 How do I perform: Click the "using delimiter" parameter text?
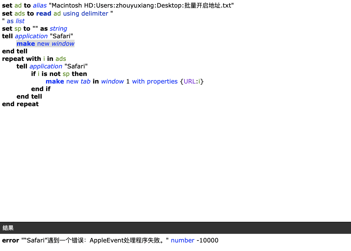[x=86, y=14]
